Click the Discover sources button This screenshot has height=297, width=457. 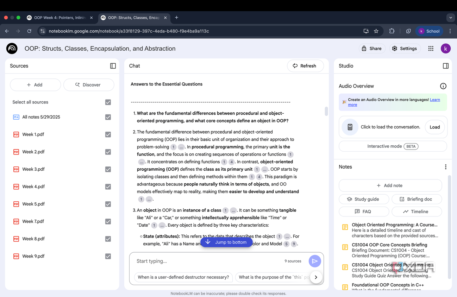pyautogui.click(x=89, y=85)
